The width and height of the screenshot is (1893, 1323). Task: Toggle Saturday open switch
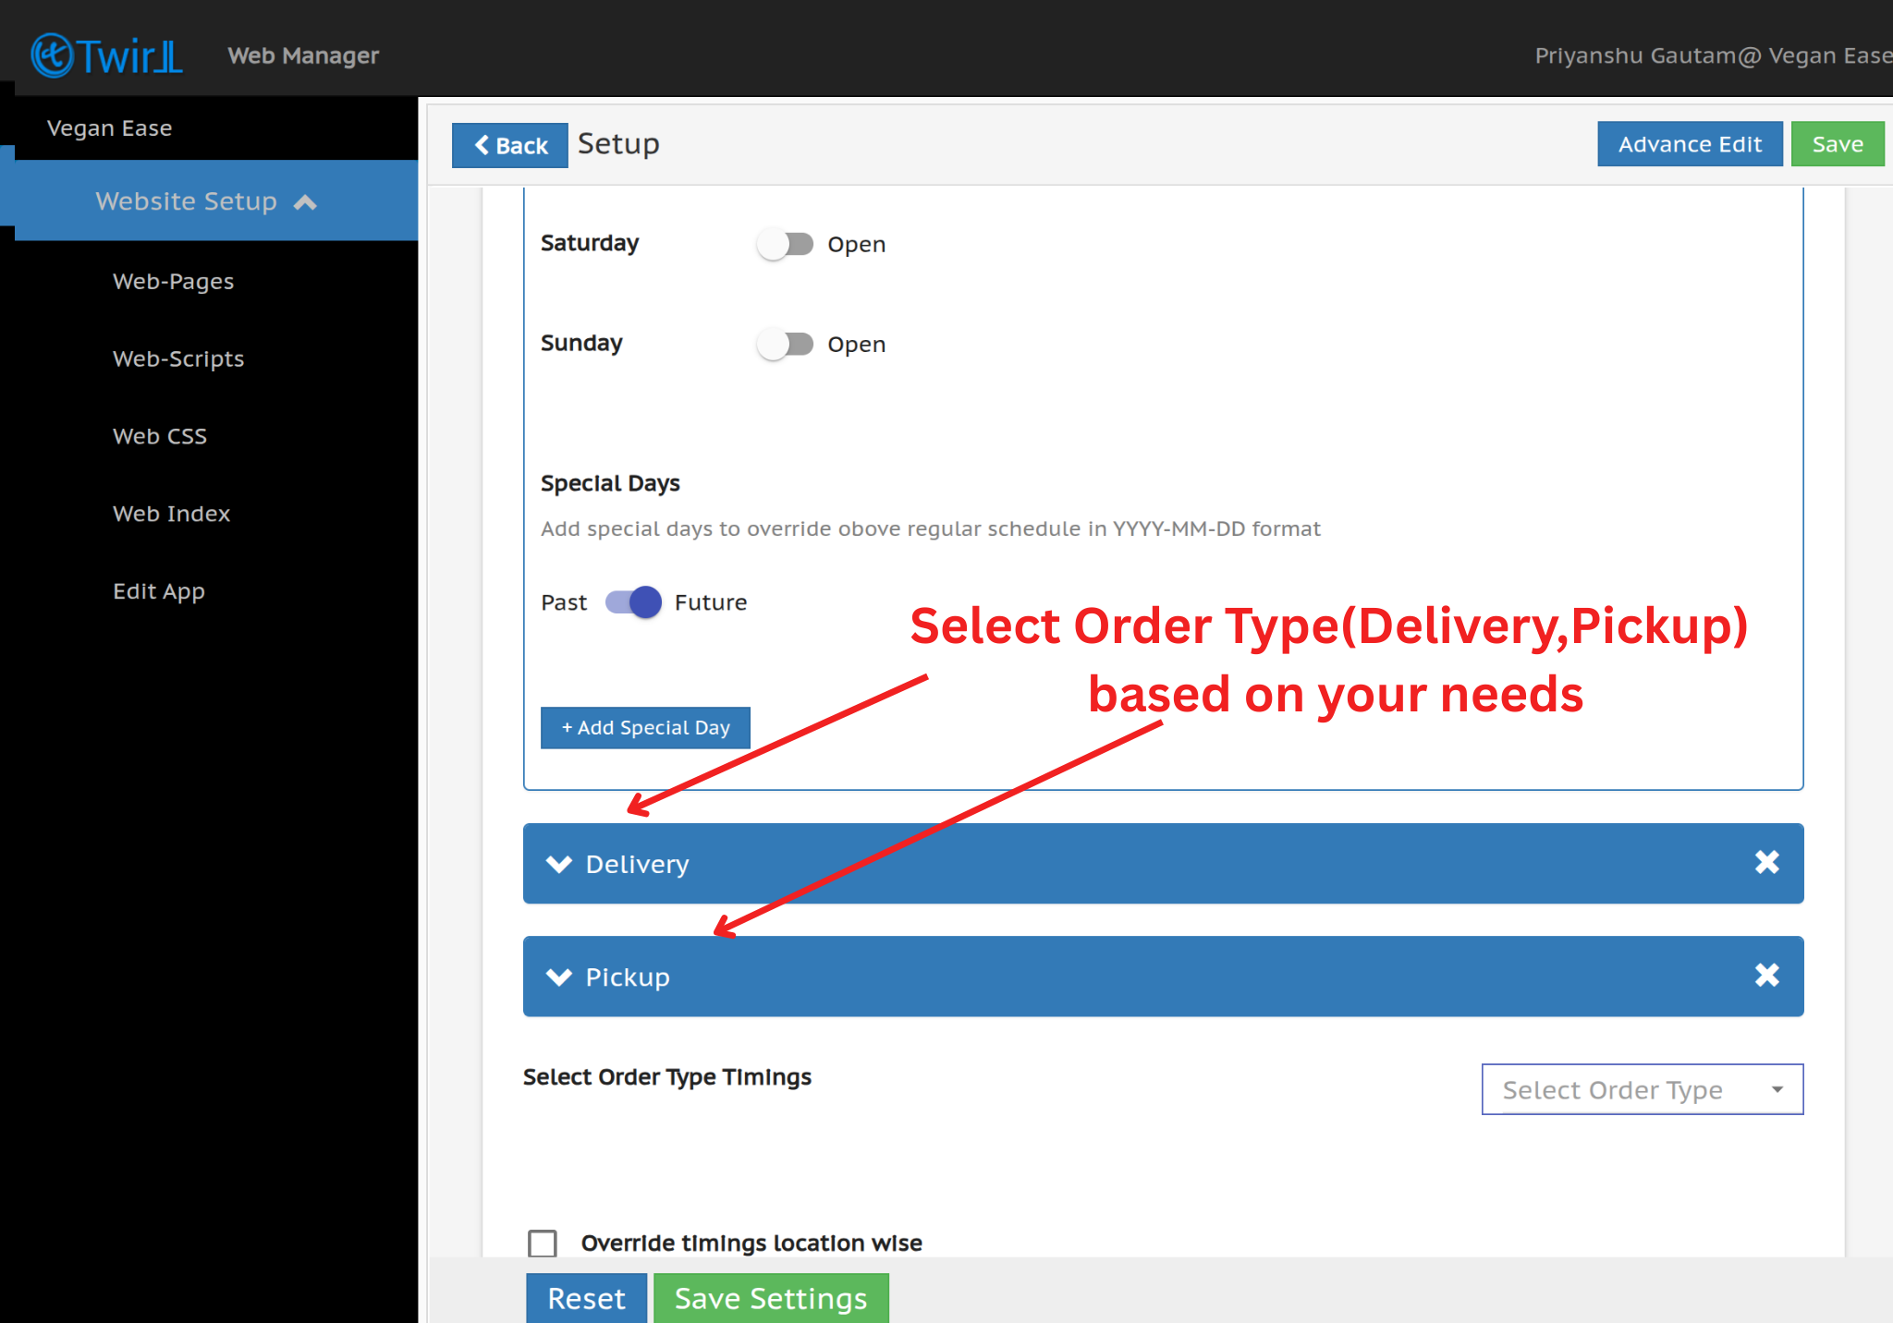click(x=785, y=244)
